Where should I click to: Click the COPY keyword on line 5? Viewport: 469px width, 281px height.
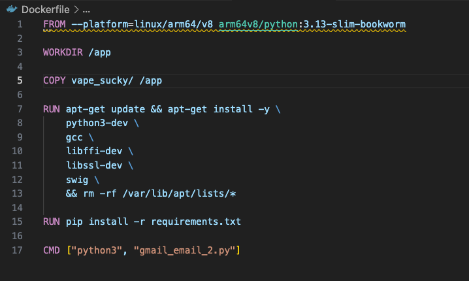(x=54, y=80)
